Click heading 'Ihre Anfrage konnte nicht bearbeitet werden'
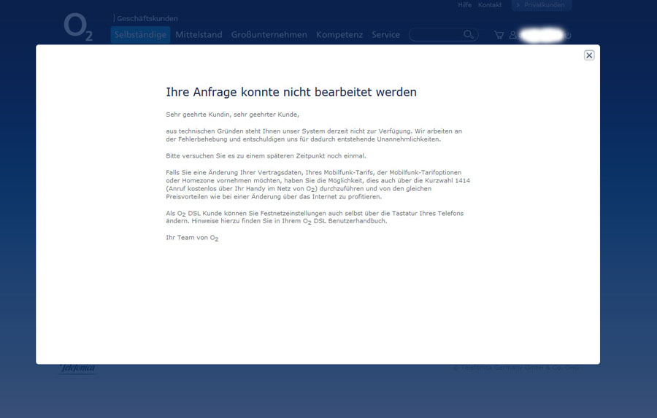Viewport: 657px width, 418px height. (x=291, y=92)
